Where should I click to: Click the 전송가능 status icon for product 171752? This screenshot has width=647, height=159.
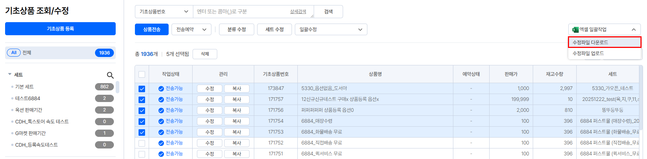pyautogui.click(x=161, y=143)
